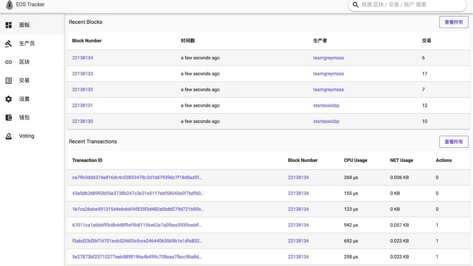Click the search magnifier icon
Image resolution: width=473 pixels, height=266 pixels.
356,5
